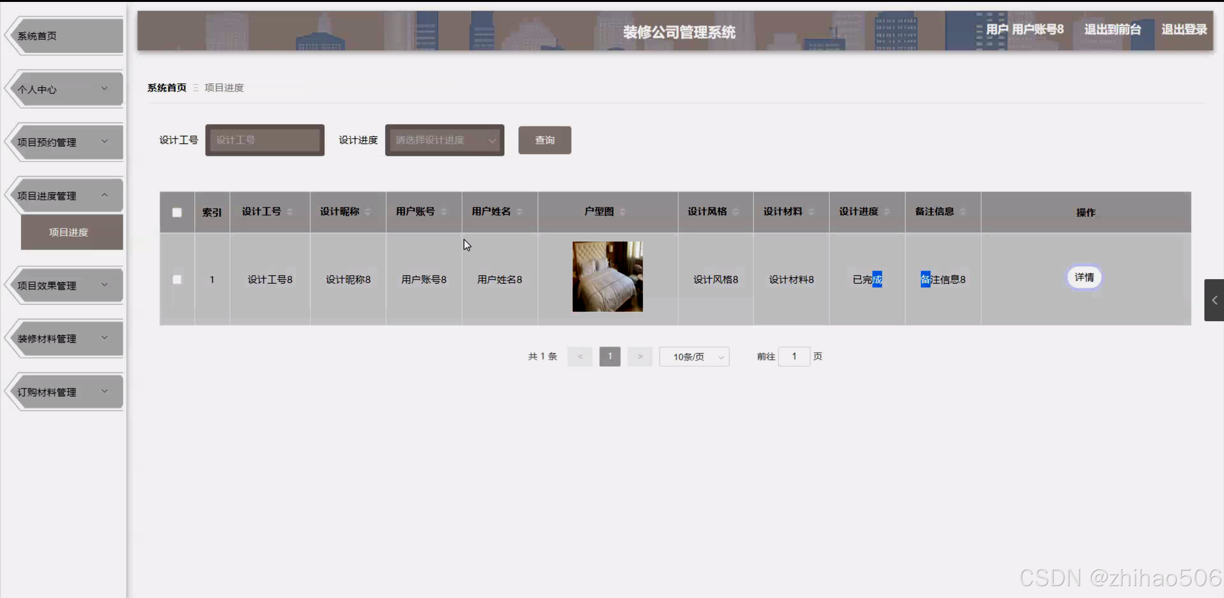Check the checkbox for table row 1
This screenshot has height=598, width=1224.
pos(177,279)
